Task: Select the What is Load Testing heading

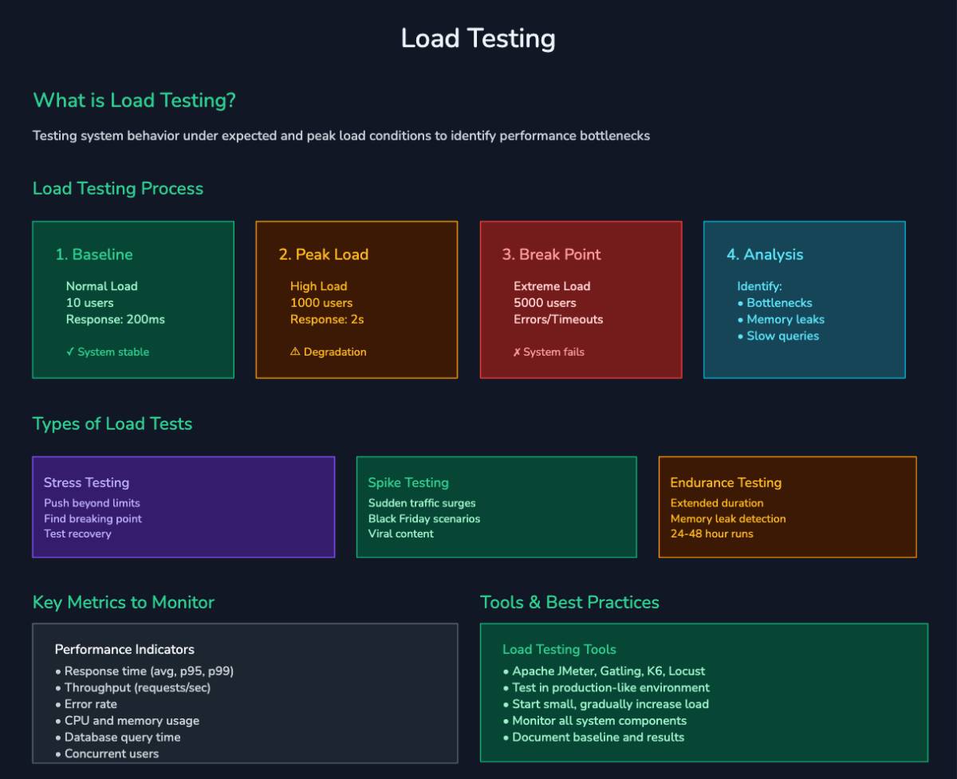Action: [134, 100]
